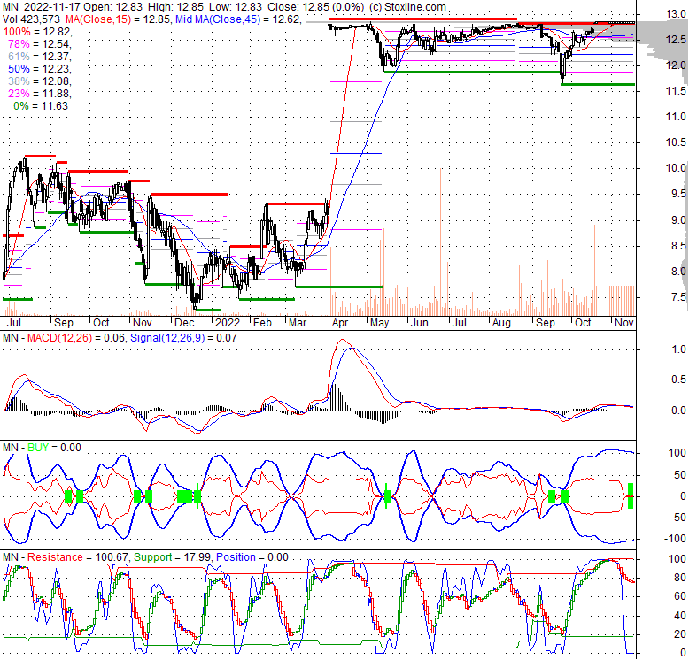Click the 'May' month label on the time axis
Viewport: 689px width, 660px height.
pyautogui.click(x=379, y=323)
